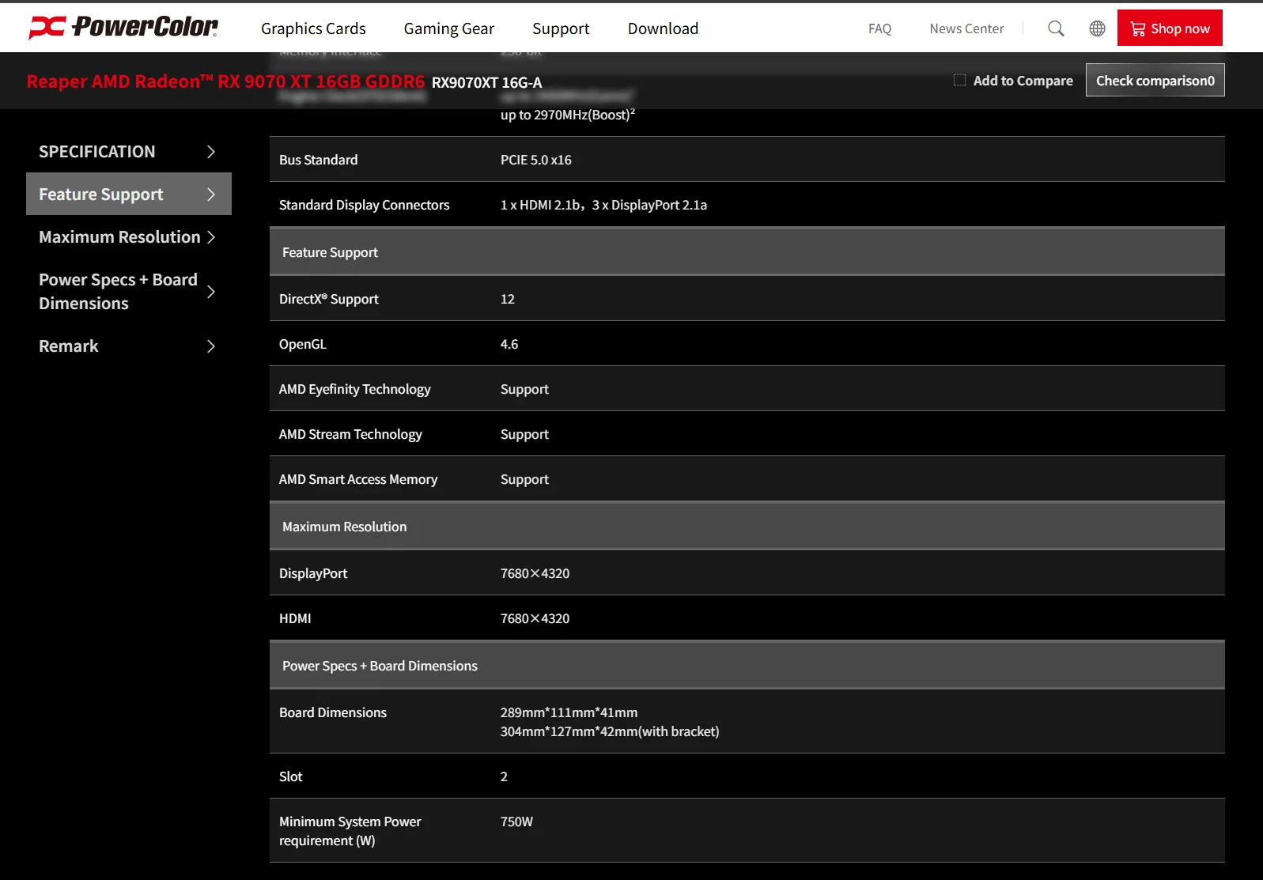Image resolution: width=1263 pixels, height=880 pixels.
Task: Click Support value for AMD Stream Technology
Action: point(524,434)
